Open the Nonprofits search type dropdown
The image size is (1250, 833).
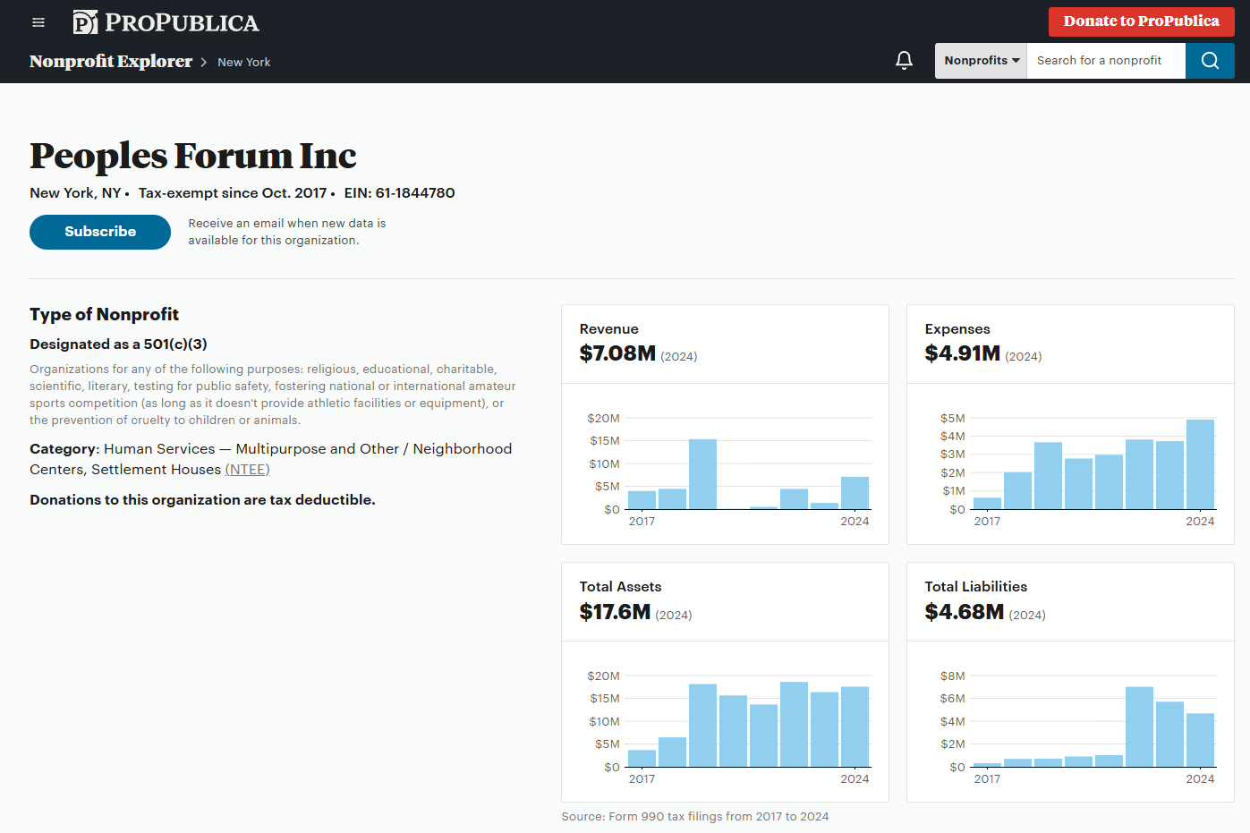[x=982, y=61]
